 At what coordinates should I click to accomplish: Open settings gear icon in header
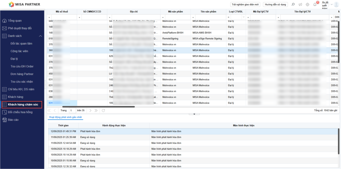307,5
